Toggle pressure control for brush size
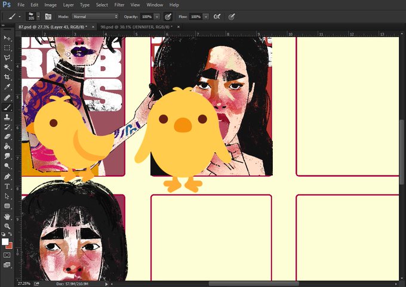The width and height of the screenshot is (406, 287). pos(232,17)
